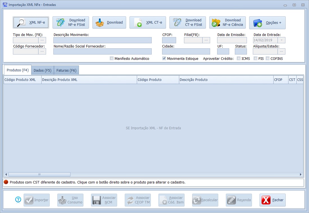
Task: Switch to the Faturas (F6) tab
Action: click(66, 70)
